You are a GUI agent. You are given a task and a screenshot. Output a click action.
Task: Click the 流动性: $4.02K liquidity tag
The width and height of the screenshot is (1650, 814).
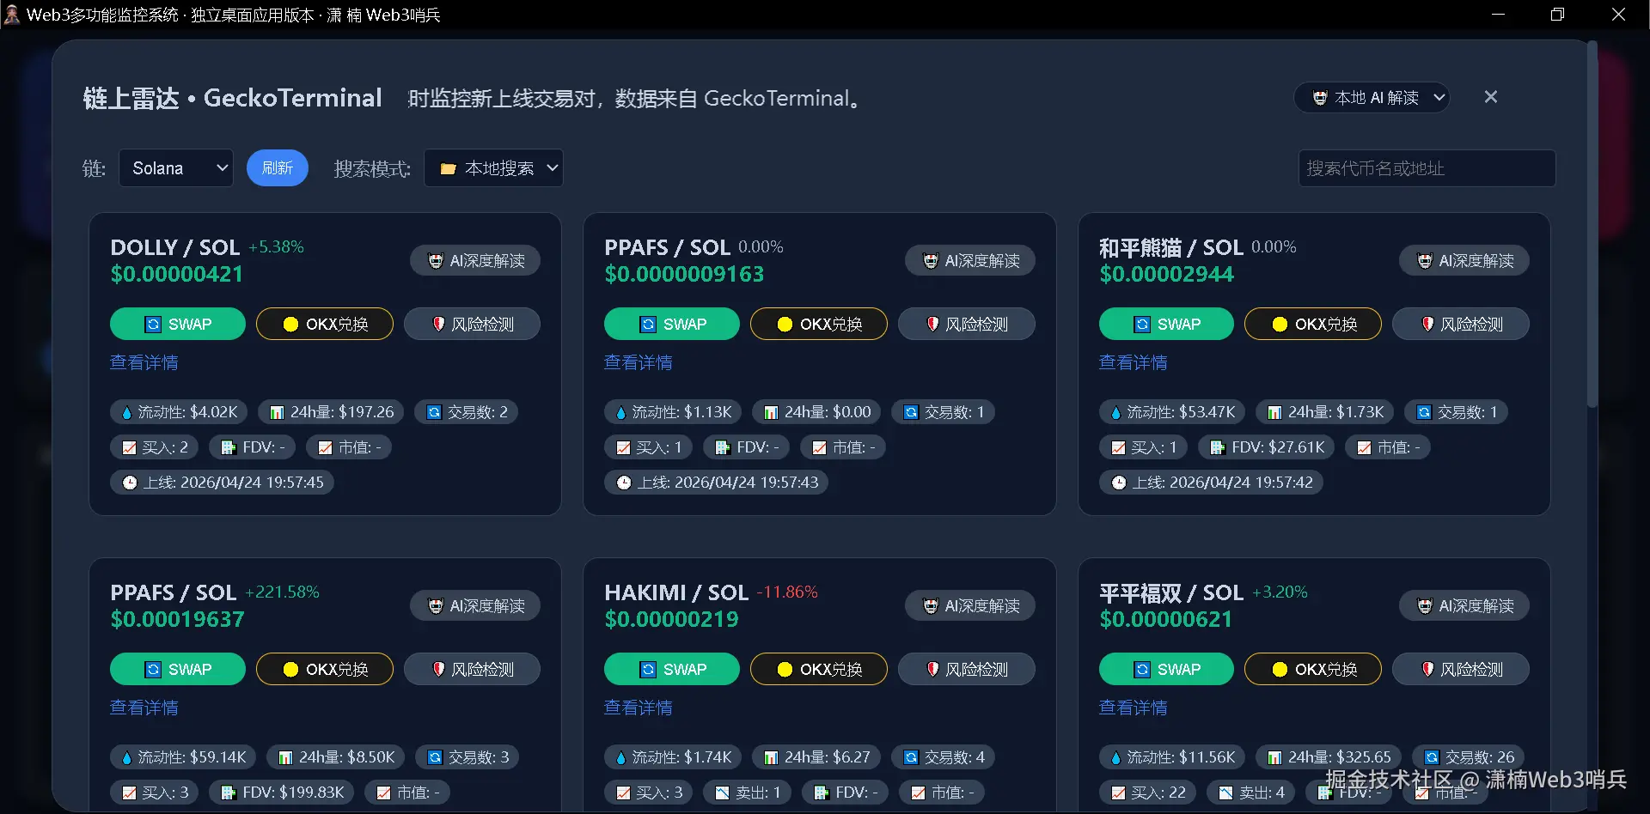tap(179, 413)
